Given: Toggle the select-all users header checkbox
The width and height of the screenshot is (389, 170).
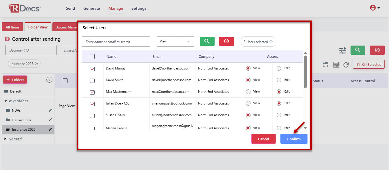Looking at the screenshot, I should (92, 57).
